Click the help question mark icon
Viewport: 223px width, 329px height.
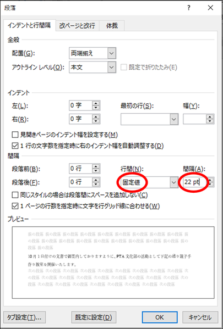(x=188, y=8)
